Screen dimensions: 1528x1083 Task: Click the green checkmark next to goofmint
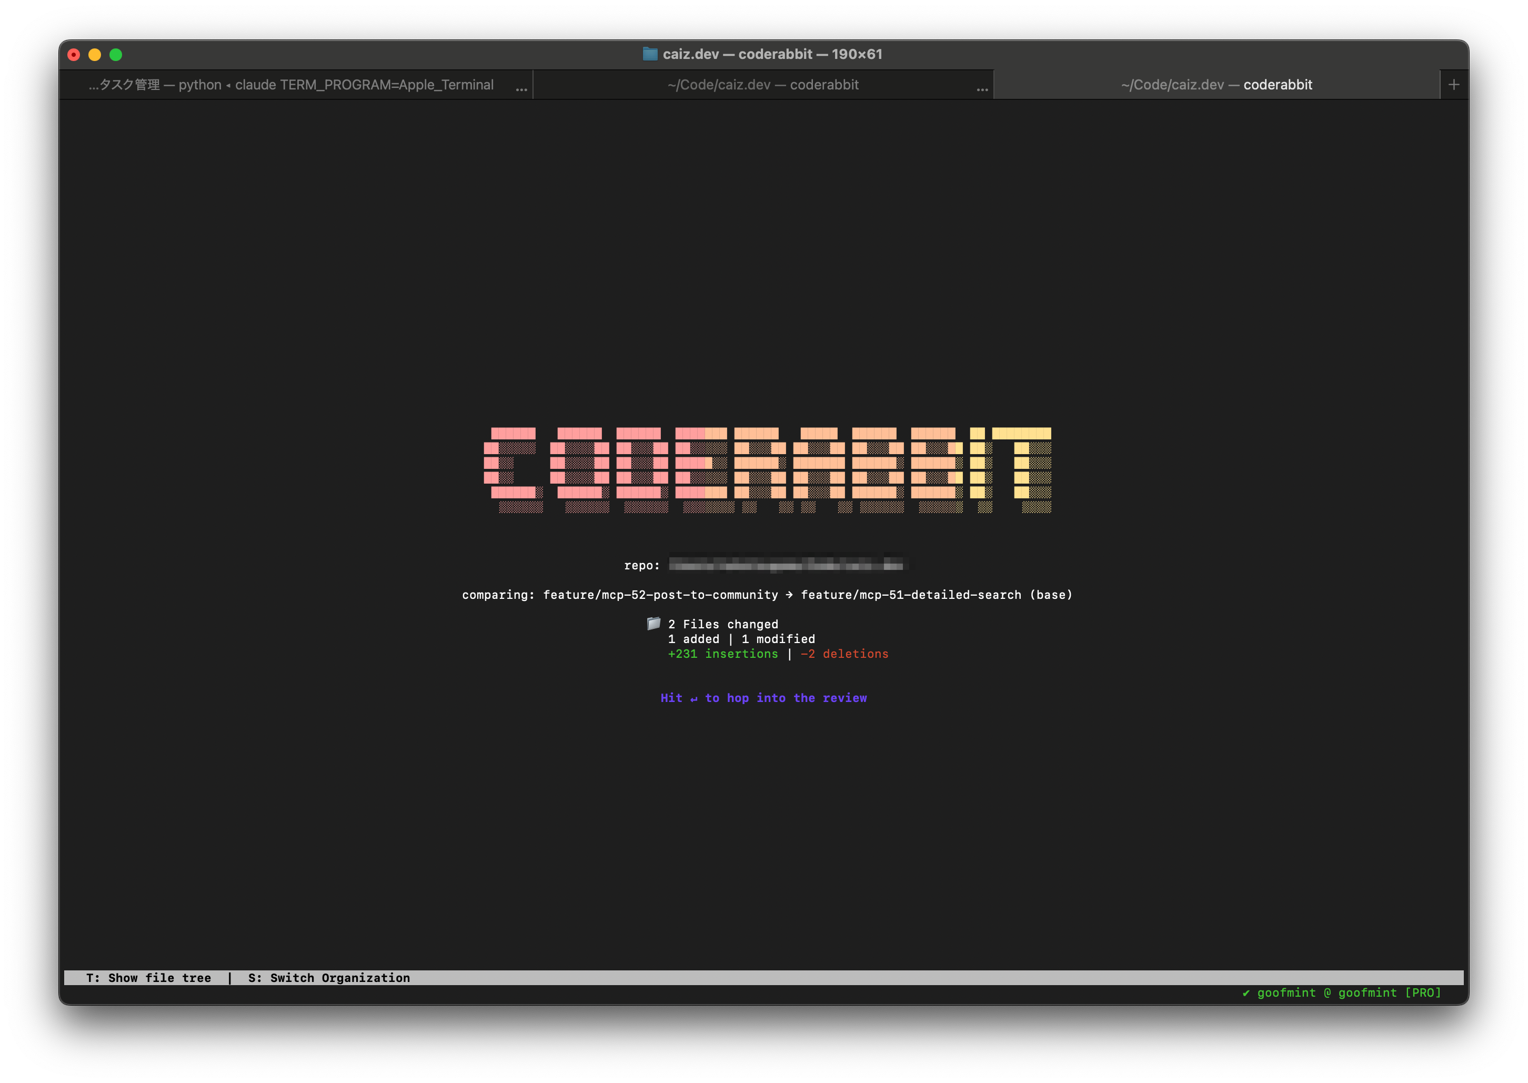point(1246,992)
